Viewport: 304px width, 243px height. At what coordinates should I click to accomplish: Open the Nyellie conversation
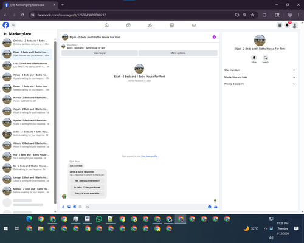click(x=27, y=122)
